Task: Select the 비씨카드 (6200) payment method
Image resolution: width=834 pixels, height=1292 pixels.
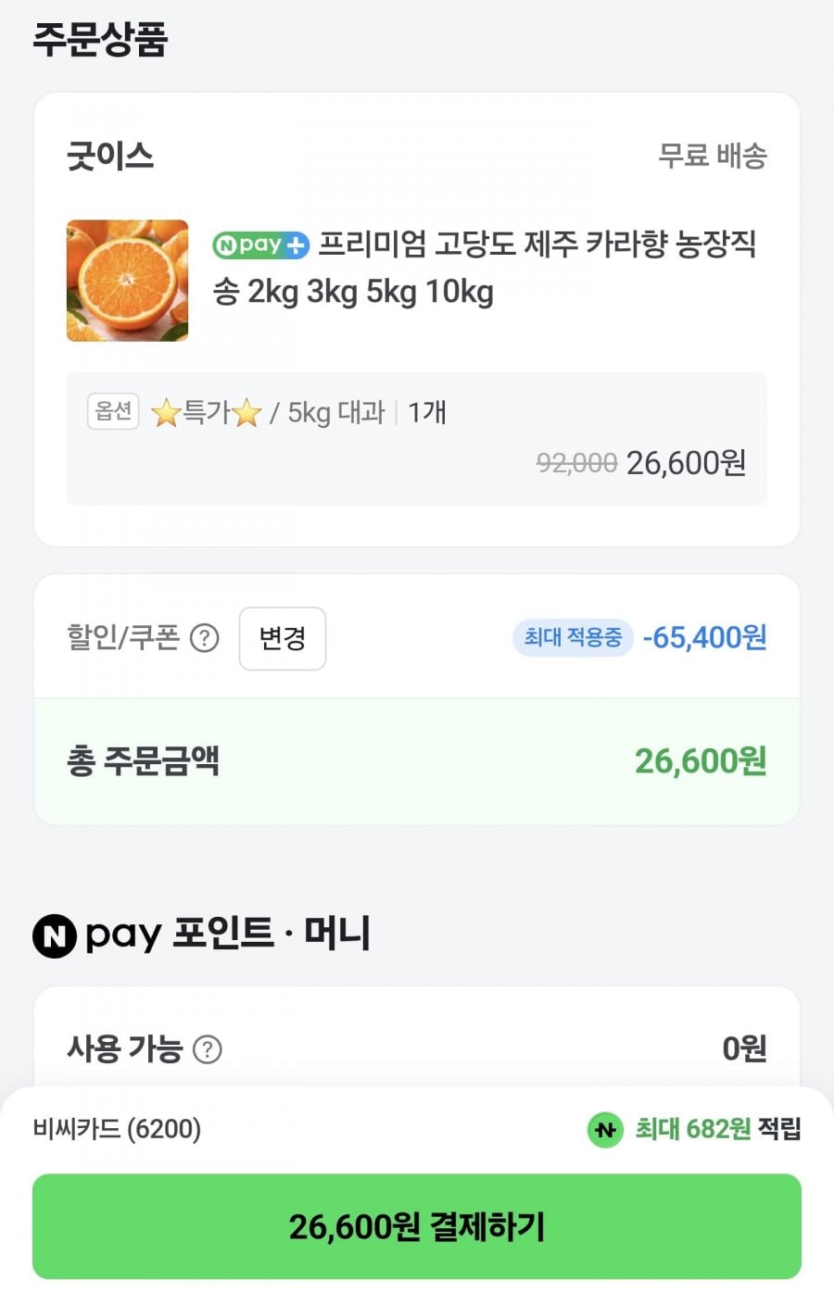Action: click(x=117, y=1129)
